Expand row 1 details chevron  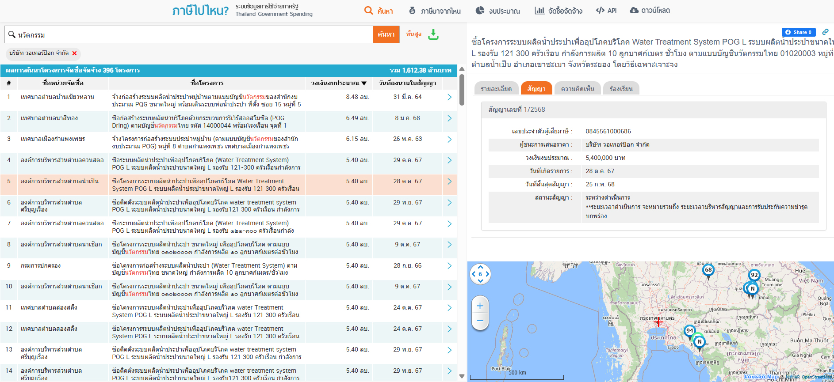pos(449,97)
